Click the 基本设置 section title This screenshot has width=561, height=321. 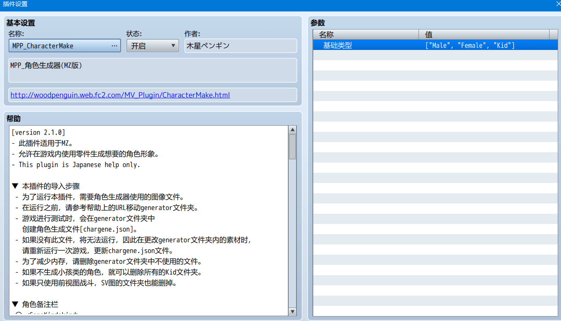[20, 23]
